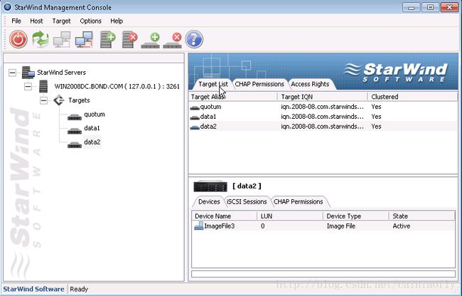Switch to the top CHAP Permissions tab
The image size is (462, 296).
coord(259,84)
